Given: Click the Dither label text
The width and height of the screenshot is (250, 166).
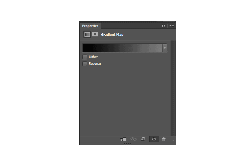Looking at the screenshot, I should [93, 57].
